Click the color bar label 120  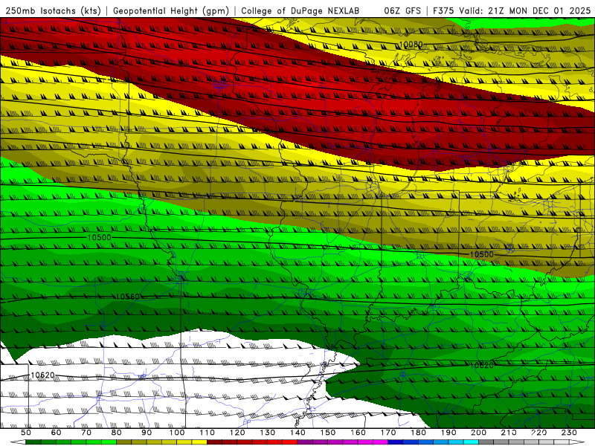(237, 433)
